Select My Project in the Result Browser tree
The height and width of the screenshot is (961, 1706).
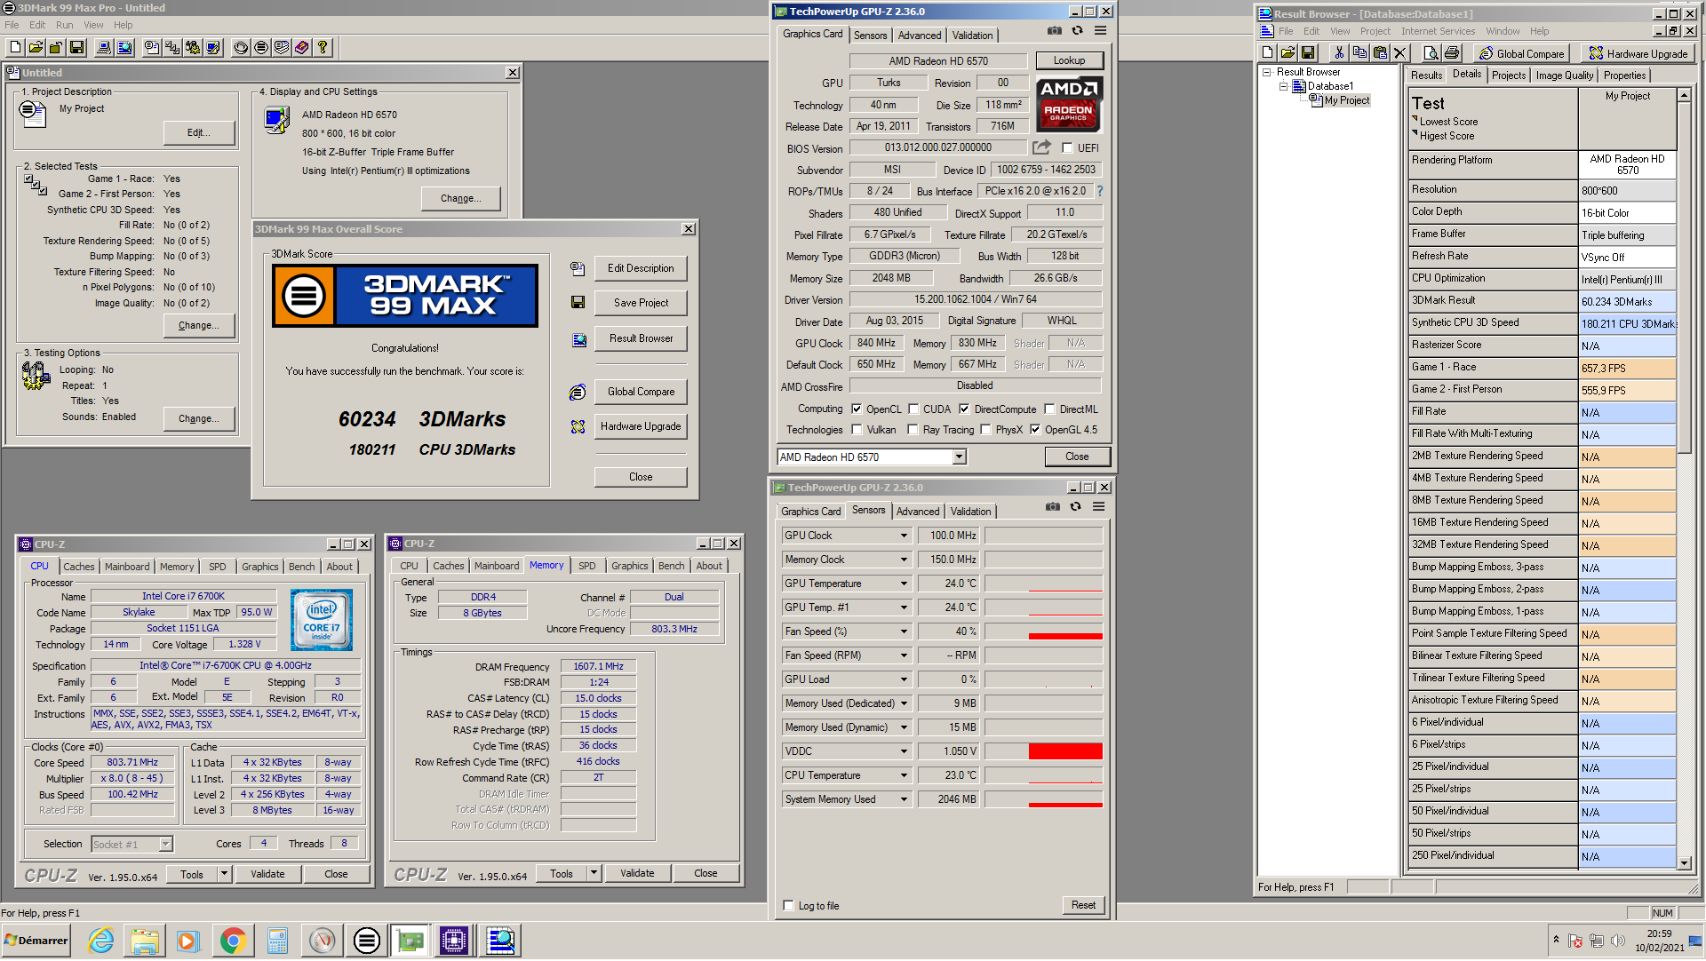tap(1346, 100)
